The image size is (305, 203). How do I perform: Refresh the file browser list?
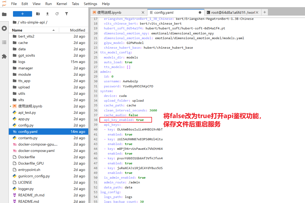click(57, 14)
